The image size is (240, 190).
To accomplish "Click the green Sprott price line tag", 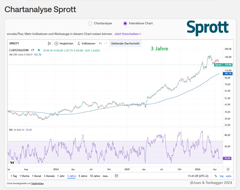I will tap(218, 65).
